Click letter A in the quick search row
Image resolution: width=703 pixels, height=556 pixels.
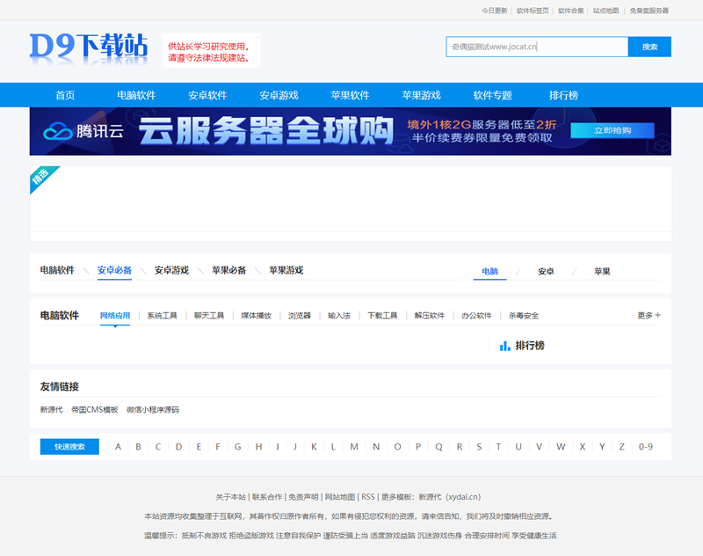pos(118,447)
